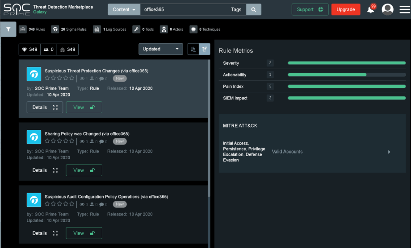Click the Sigma Rules icon
The width and height of the screenshot is (411, 248).
pyautogui.click(x=55, y=29)
